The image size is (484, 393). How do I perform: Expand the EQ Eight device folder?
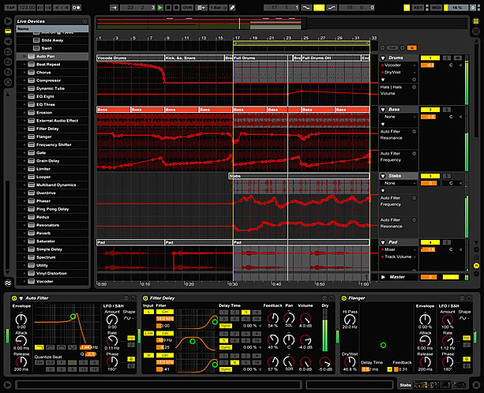[24, 96]
